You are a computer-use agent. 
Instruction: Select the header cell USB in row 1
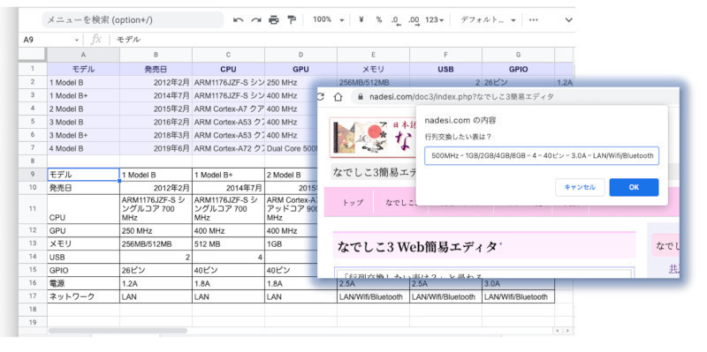click(x=446, y=70)
